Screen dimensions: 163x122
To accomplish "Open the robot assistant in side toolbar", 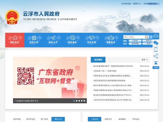I will point(156,36).
